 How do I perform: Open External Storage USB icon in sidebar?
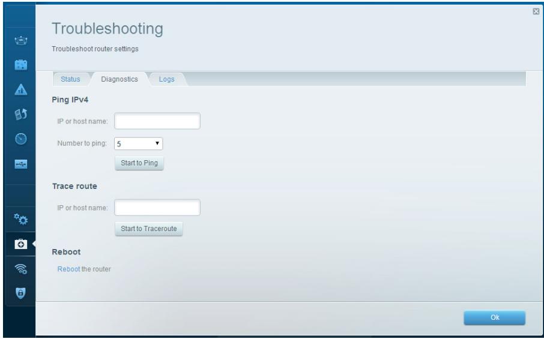(21, 164)
